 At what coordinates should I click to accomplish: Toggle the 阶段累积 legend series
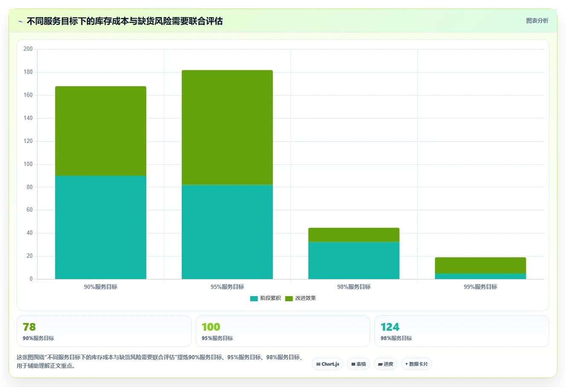[x=265, y=298]
